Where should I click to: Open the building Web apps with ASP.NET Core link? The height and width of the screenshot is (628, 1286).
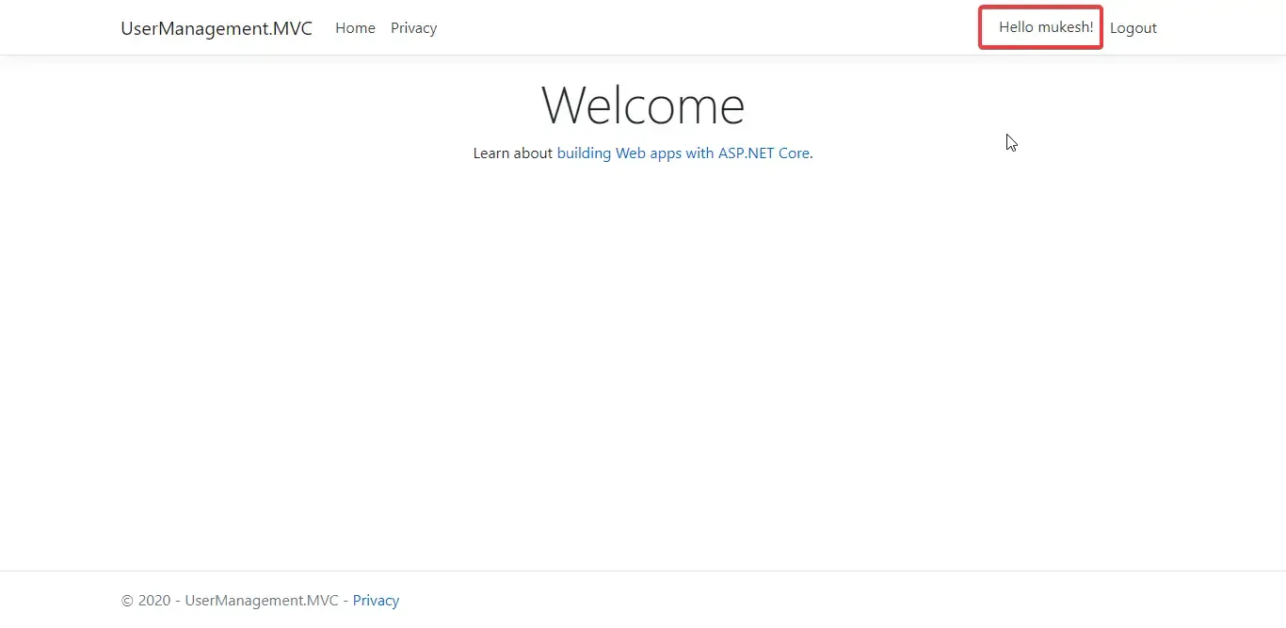coord(683,153)
